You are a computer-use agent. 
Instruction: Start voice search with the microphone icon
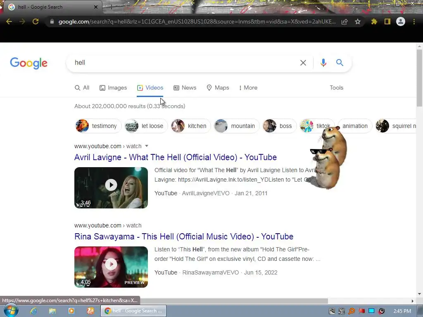323,63
